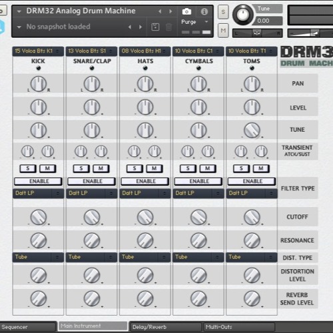Delete the snapshot with the trash icon
This screenshot has height=333, width=333.
(168, 27)
